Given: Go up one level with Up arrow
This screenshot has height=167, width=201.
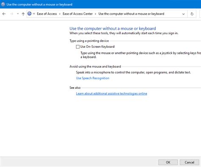Looking at the screenshot, I should pos(23,14).
